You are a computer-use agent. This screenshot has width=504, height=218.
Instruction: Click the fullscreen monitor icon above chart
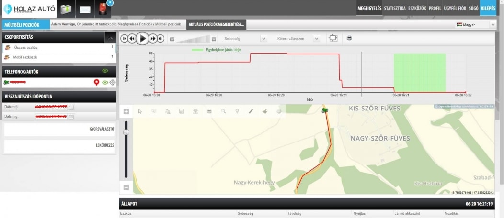click(333, 38)
